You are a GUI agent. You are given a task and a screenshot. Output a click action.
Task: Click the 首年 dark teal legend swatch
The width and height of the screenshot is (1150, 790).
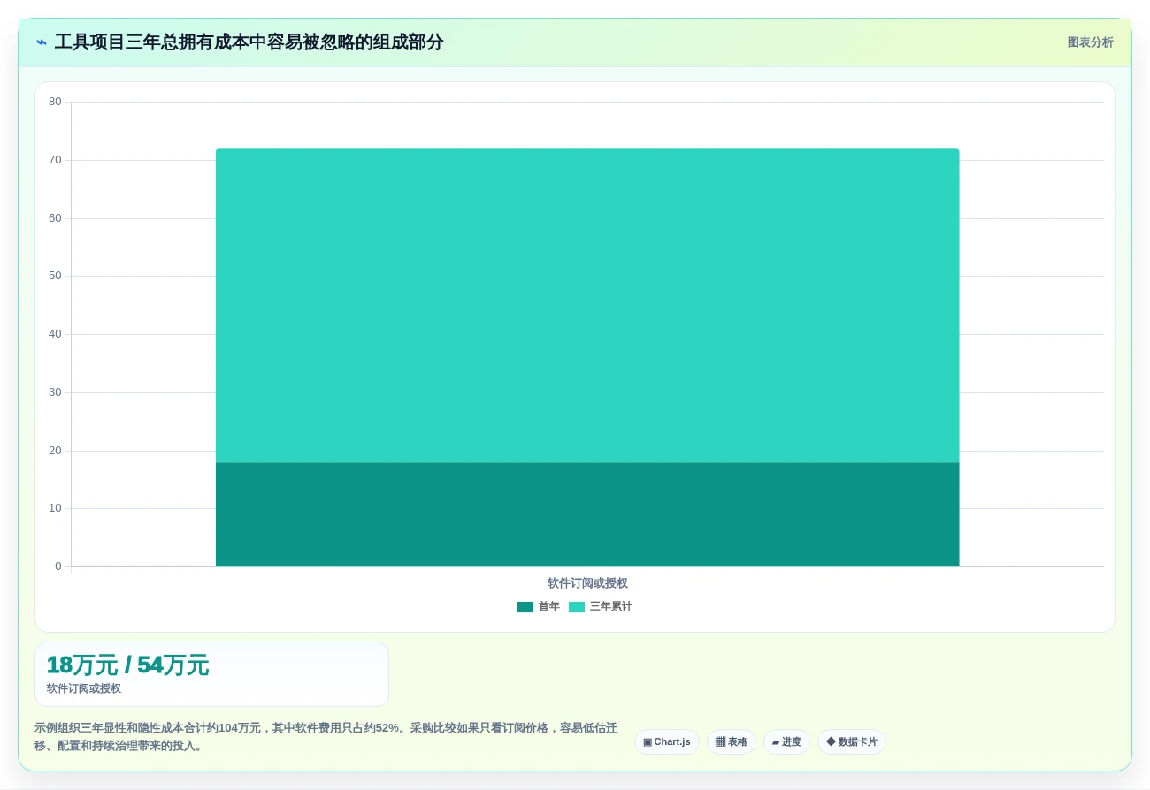pos(525,607)
